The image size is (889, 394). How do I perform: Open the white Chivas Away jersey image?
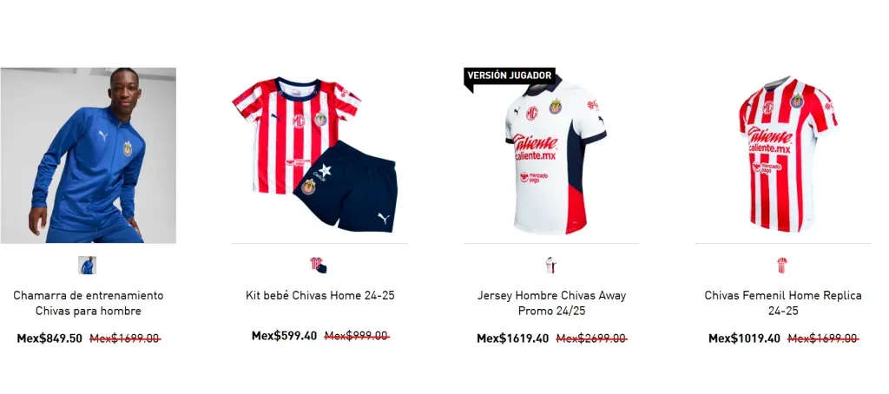pyautogui.click(x=551, y=155)
